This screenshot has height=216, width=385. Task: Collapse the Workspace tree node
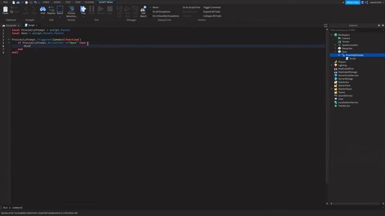click(331, 35)
